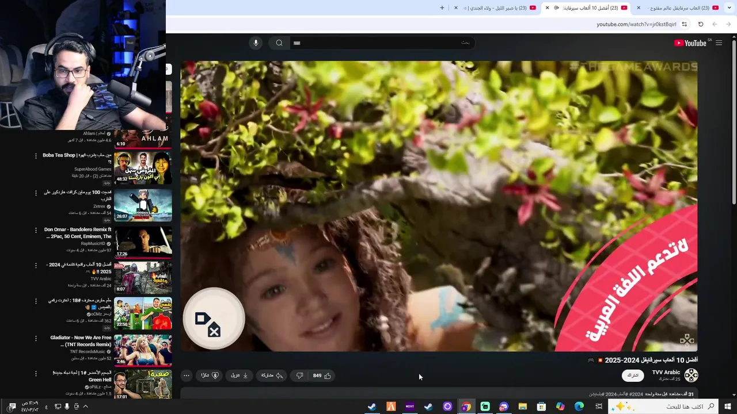Send thanks with the شكرًا button
Viewport: 737px width, 414px height.
coord(210,375)
